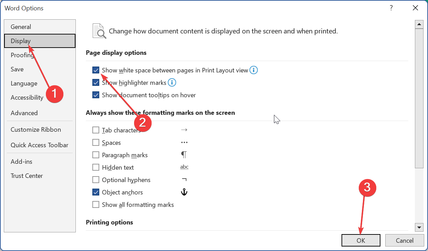Click the anchor symbol beside Object anchors

point(184,192)
